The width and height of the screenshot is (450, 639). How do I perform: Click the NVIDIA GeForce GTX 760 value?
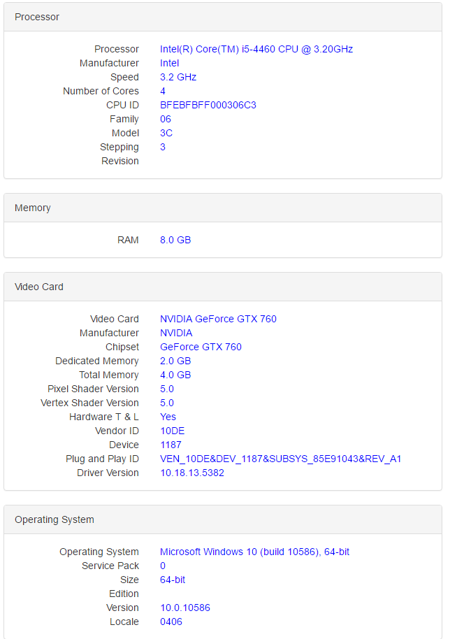218,319
